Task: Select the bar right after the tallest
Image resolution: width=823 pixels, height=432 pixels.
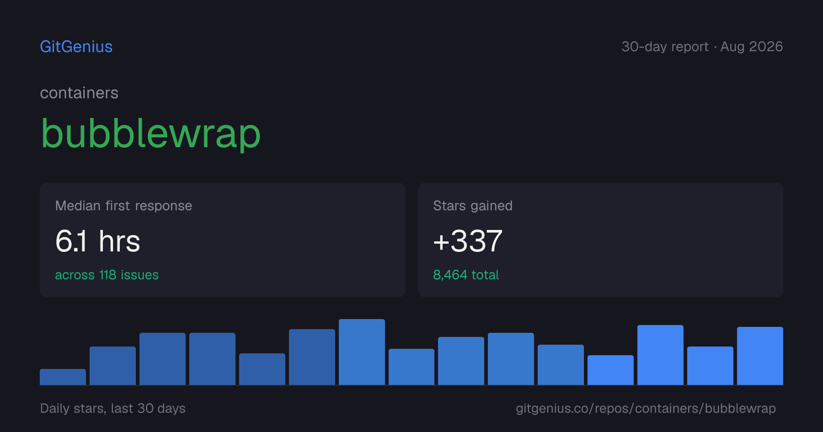Action: (x=411, y=367)
